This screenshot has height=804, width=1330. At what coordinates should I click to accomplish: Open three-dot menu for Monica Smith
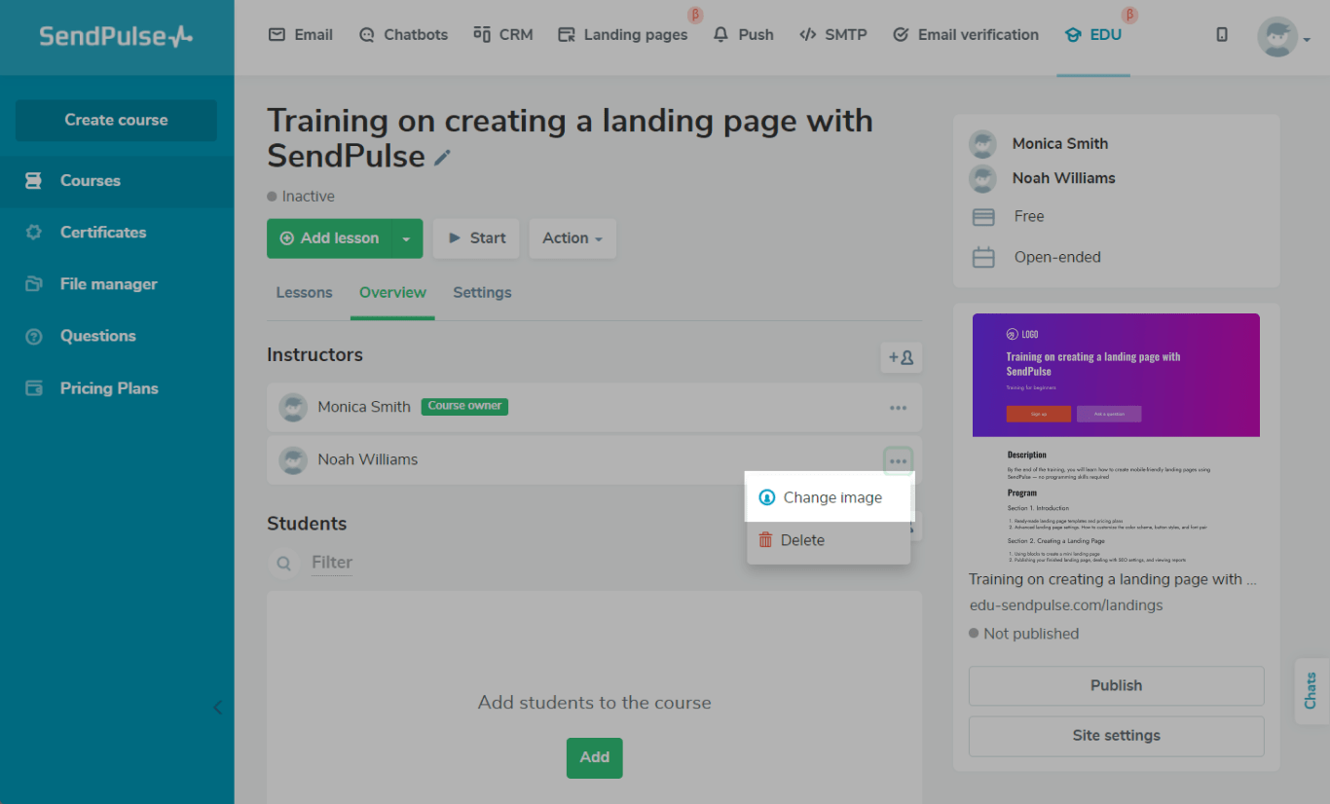pyautogui.click(x=898, y=408)
